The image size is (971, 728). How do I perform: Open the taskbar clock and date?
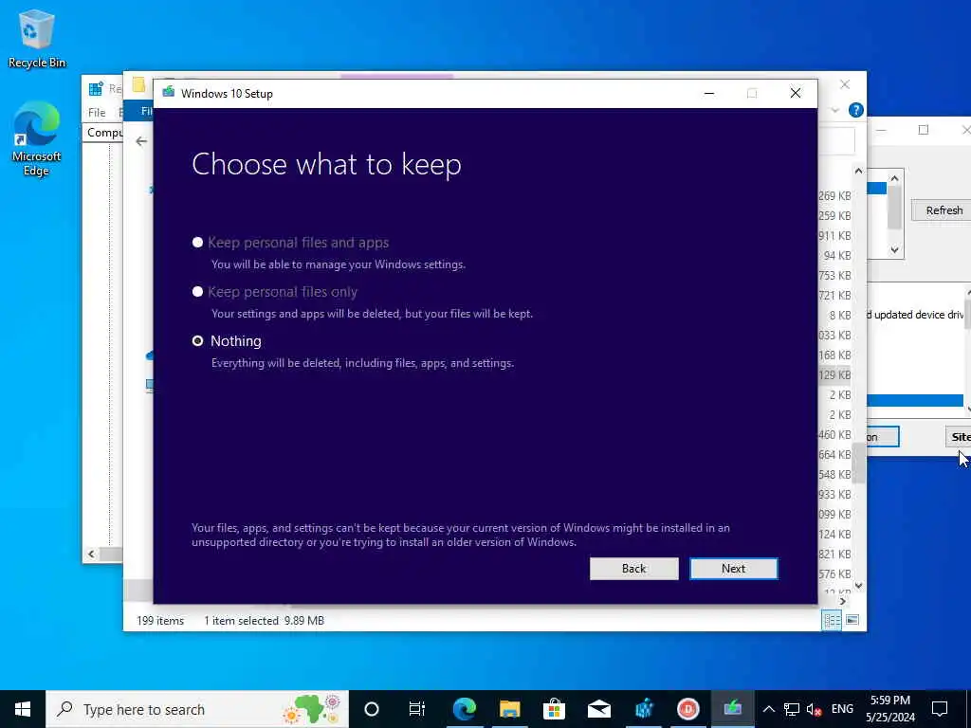coord(889,709)
